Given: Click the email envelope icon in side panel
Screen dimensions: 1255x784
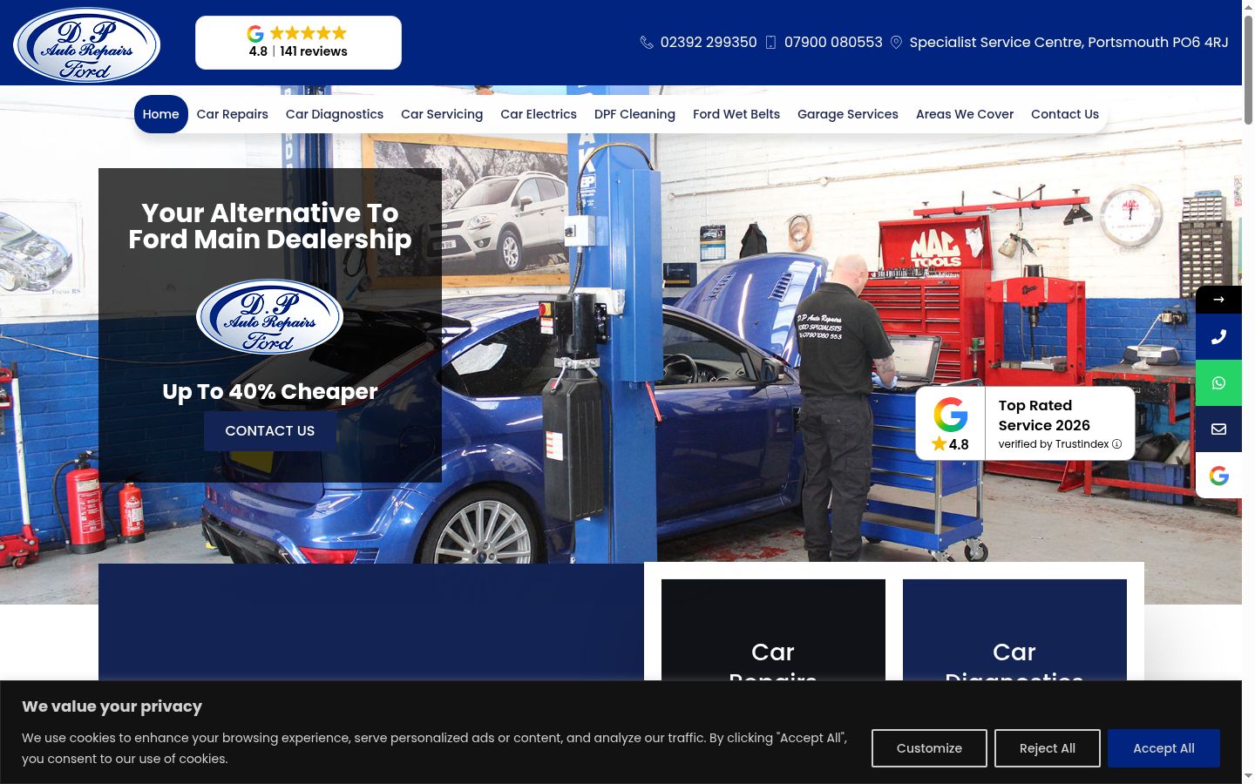Looking at the screenshot, I should pos(1218,429).
